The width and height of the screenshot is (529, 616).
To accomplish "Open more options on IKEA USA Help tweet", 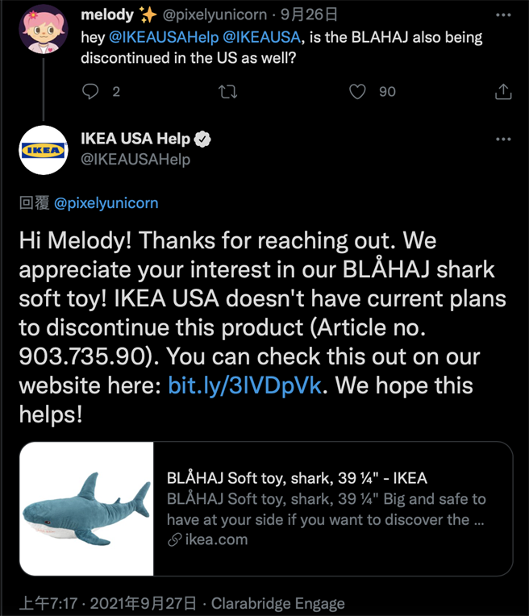I will 503,139.
